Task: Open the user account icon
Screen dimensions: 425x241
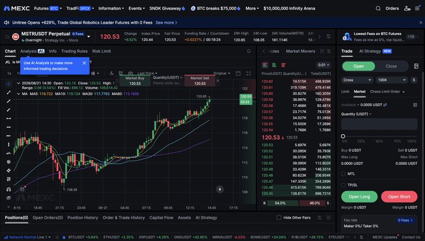Action: tap(407, 8)
